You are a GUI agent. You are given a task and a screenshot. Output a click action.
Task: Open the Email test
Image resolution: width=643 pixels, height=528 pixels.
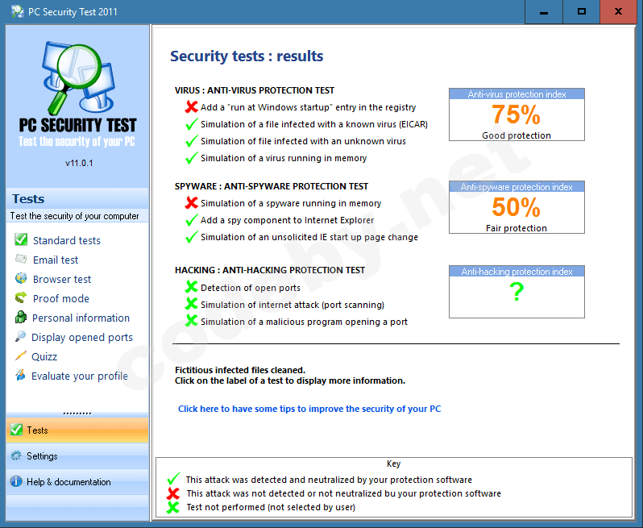click(x=56, y=260)
